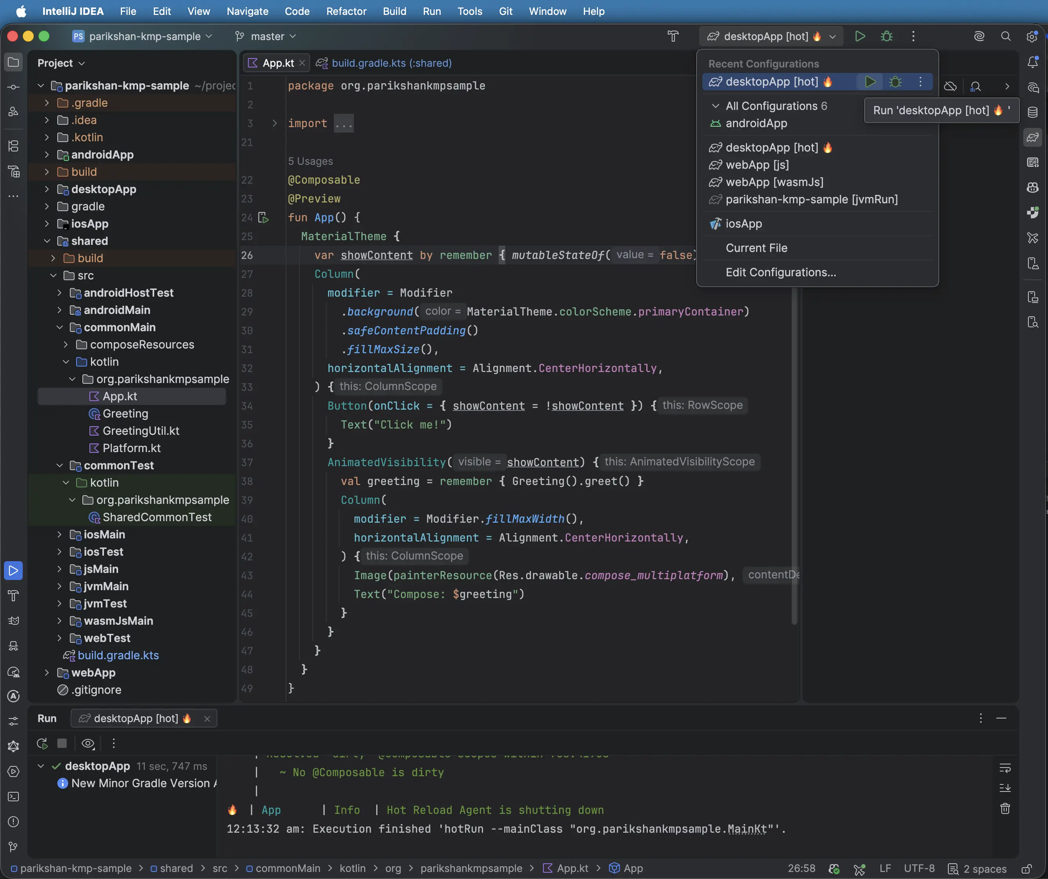Click Rerun icon in Run panel toolbar
This screenshot has height=879, width=1048.
click(x=42, y=743)
